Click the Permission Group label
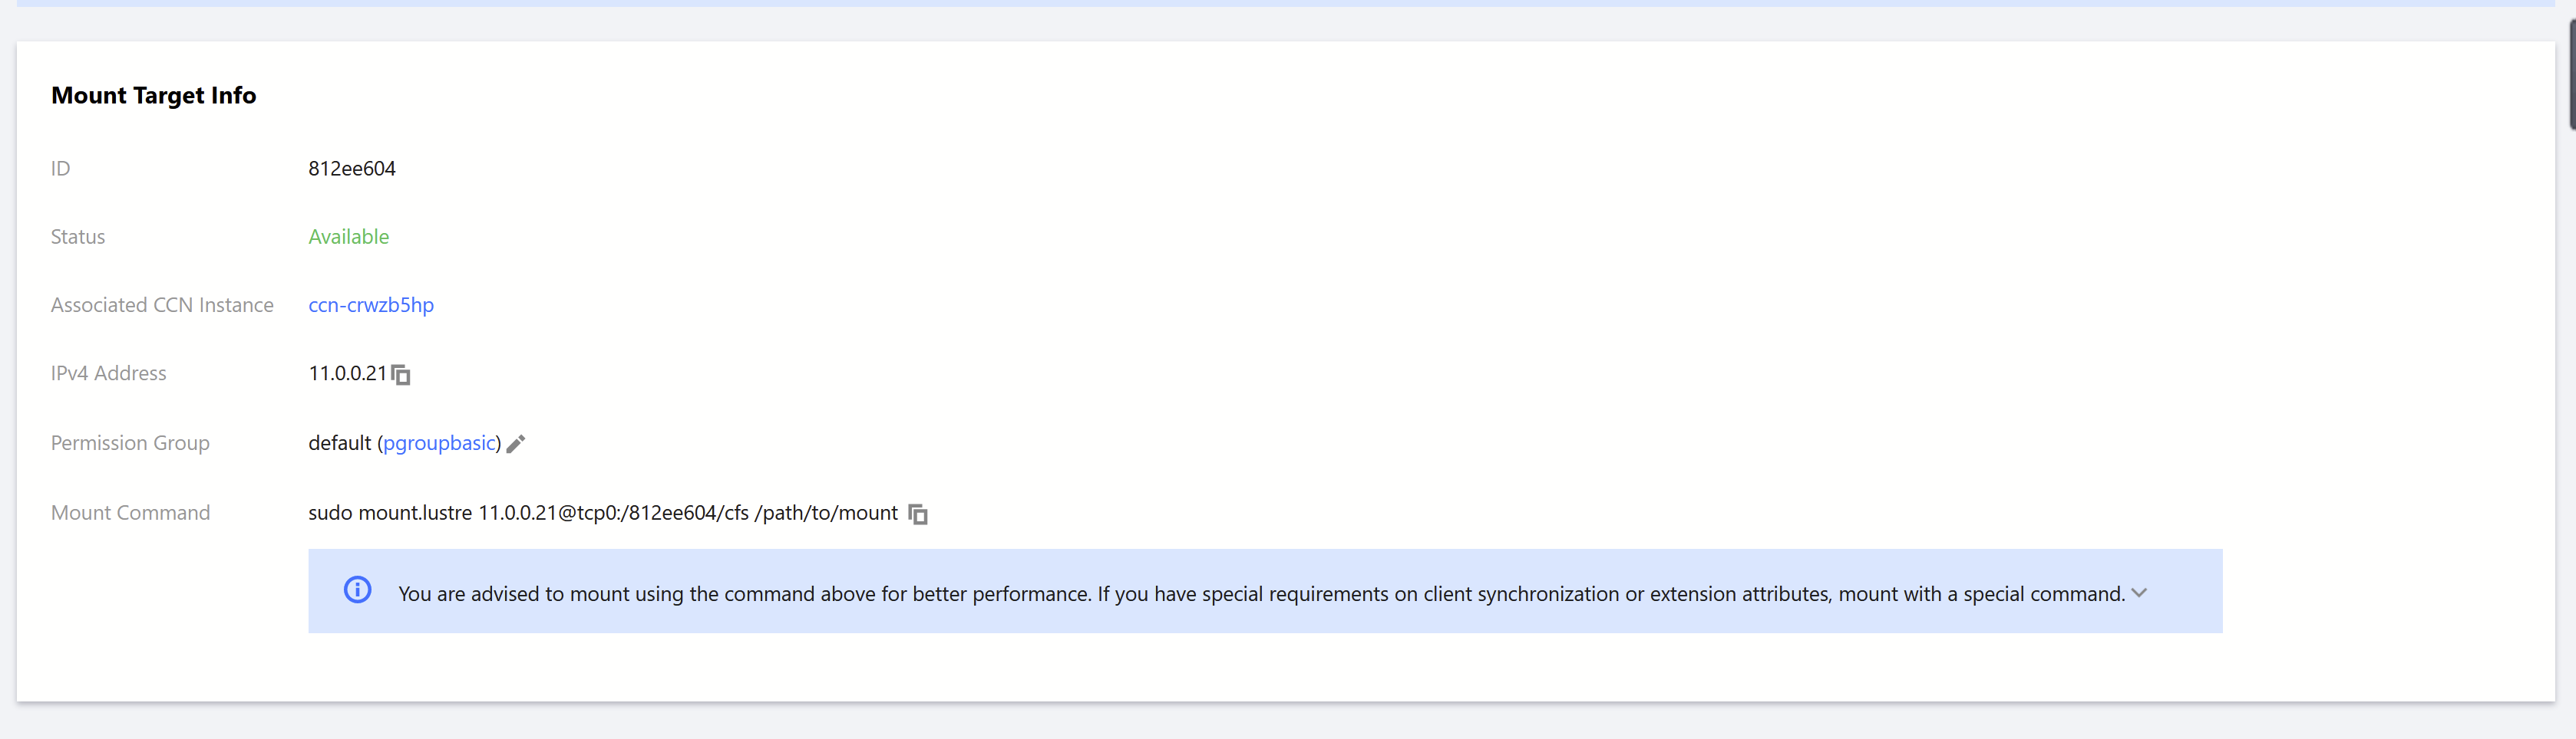Image resolution: width=2576 pixels, height=739 pixels. [130, 442]
